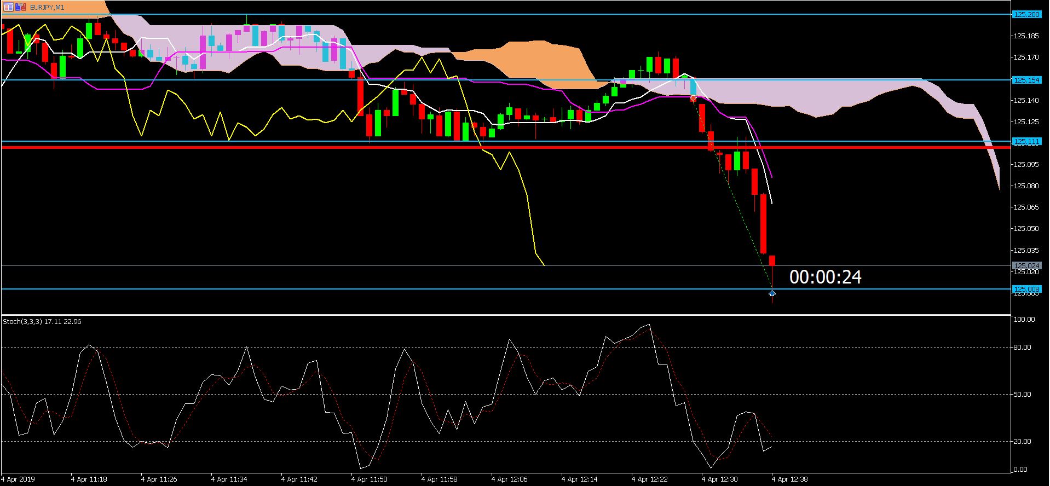The height and width of the screenshot is (486, 1050).
Task: Click the 4 Apr 12:06 time label
Action: pos(510,479)
